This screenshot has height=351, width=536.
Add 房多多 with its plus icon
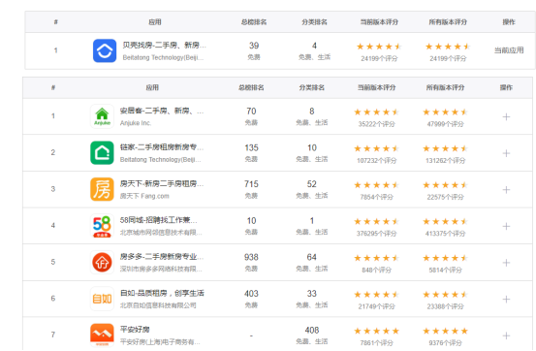pos(506,263)
